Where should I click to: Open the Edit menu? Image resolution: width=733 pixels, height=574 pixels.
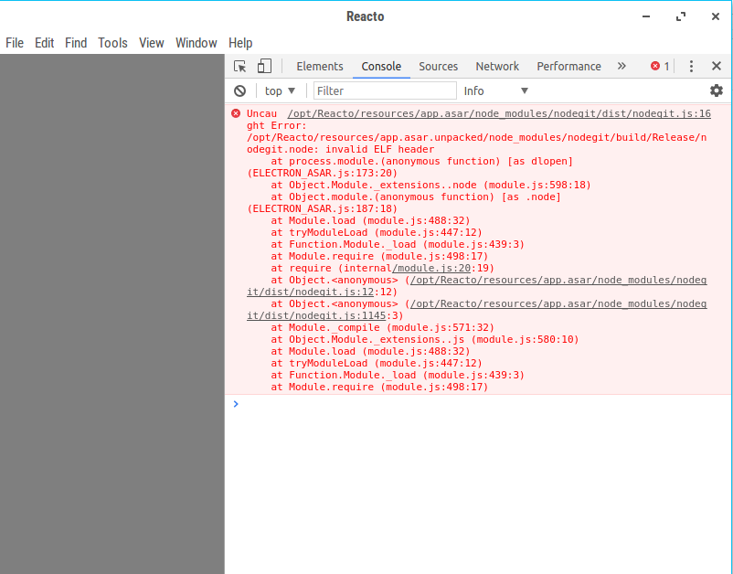[x=45, y=43]
